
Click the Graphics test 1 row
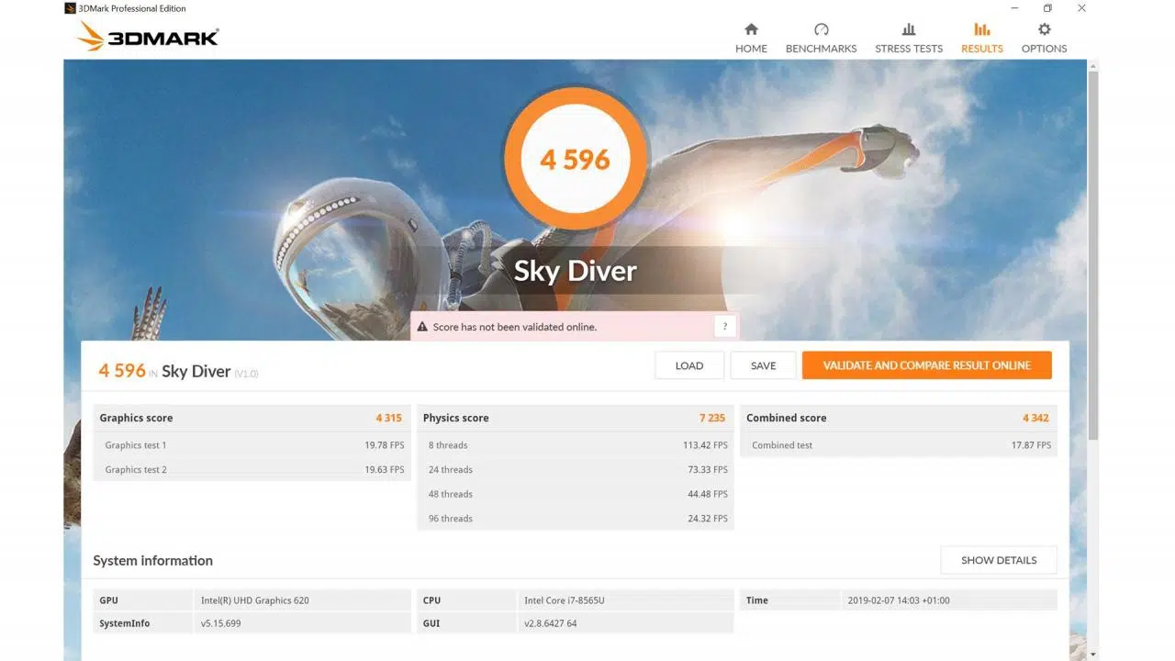252,445
